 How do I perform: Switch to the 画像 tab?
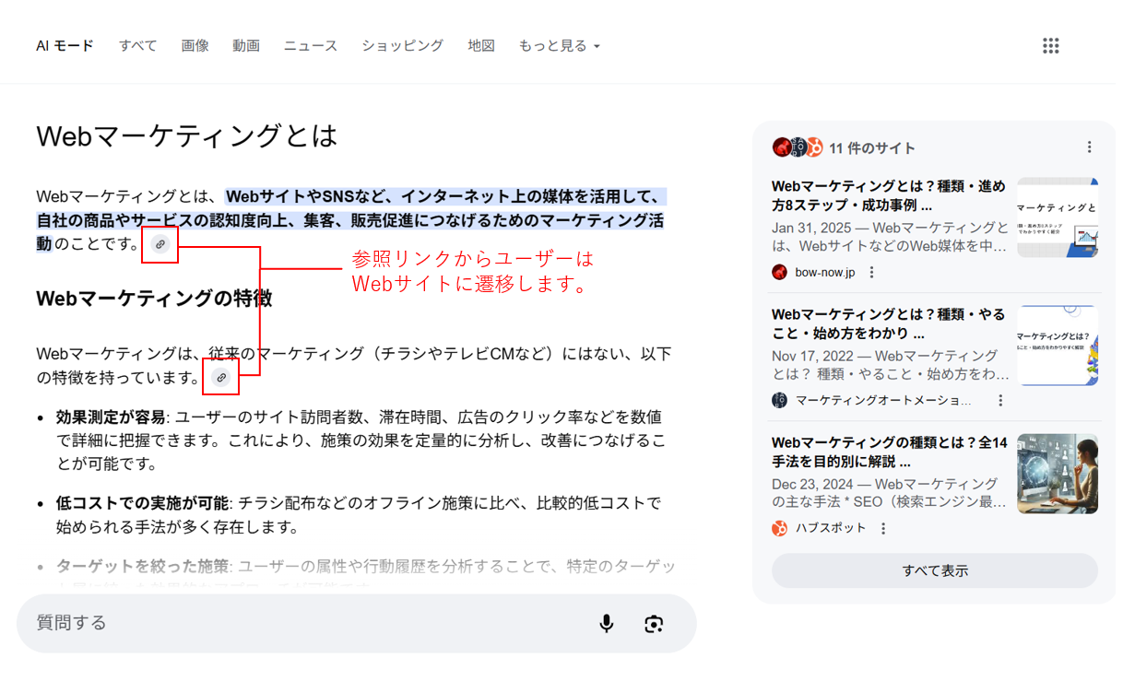[195, 45]
